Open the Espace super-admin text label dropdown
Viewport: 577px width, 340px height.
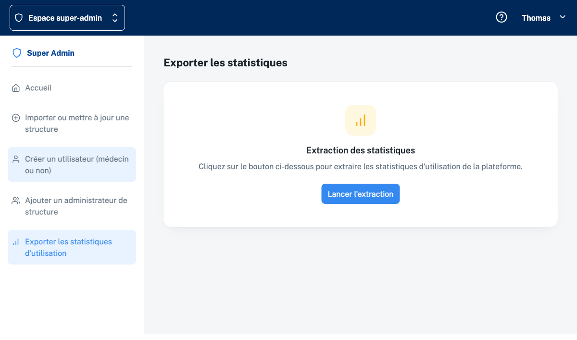pos(65,18)
